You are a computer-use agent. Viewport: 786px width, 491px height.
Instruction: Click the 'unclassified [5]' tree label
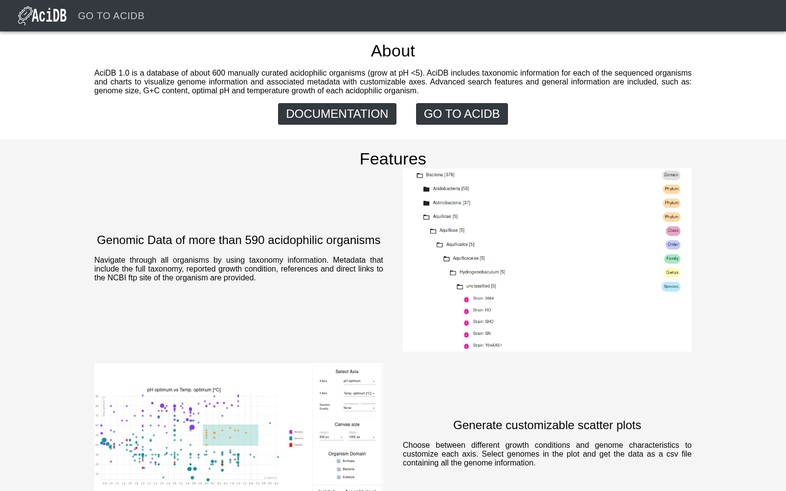tap(481, 286)
